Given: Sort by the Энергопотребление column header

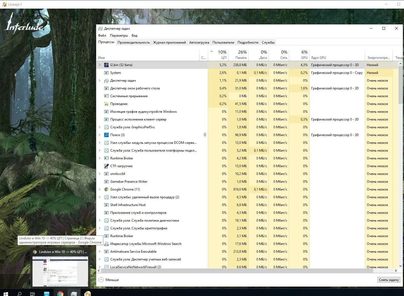Looking at the screenshot, I should tap(379, 55).
